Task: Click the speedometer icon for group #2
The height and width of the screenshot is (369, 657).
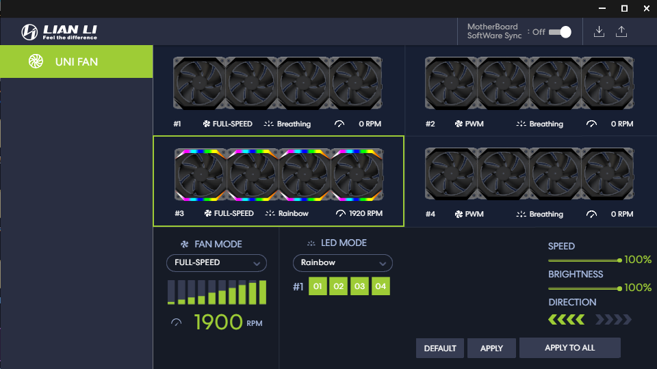Action: pyautogui.click(x=591, y=124)
